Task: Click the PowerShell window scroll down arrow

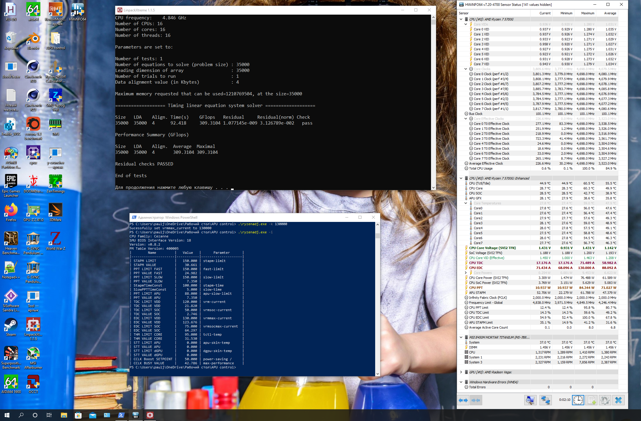Action: click(x=378, y=374)
